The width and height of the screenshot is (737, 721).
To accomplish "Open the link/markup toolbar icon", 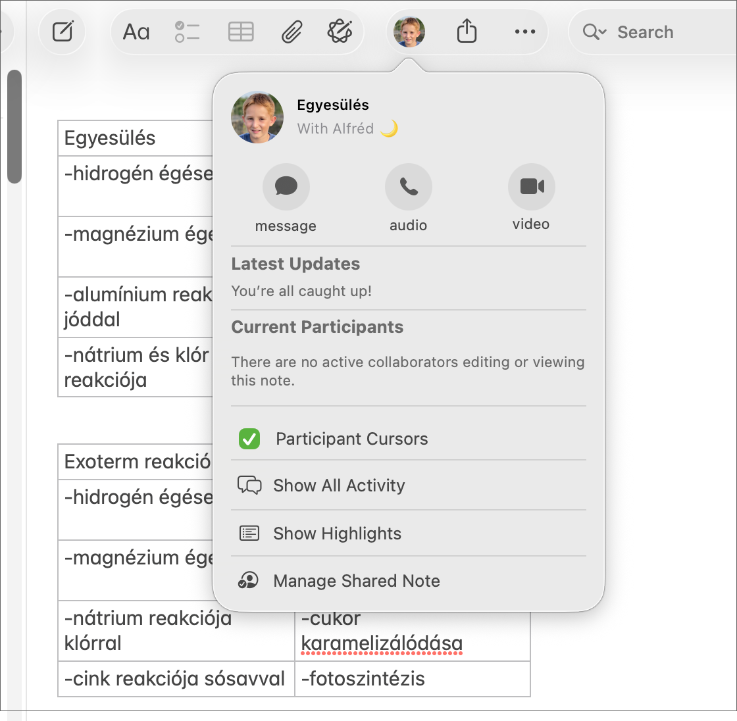I will pyautogui.click(x=340, y=32).
